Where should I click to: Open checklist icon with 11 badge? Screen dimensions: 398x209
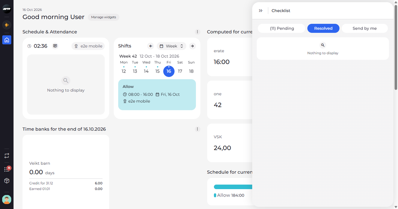click(x=7, y=169)
